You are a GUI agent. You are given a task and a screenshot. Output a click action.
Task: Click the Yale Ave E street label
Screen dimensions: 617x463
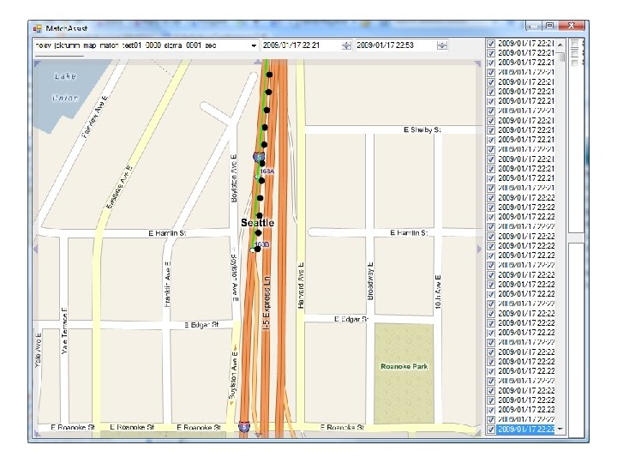[39, 351]
